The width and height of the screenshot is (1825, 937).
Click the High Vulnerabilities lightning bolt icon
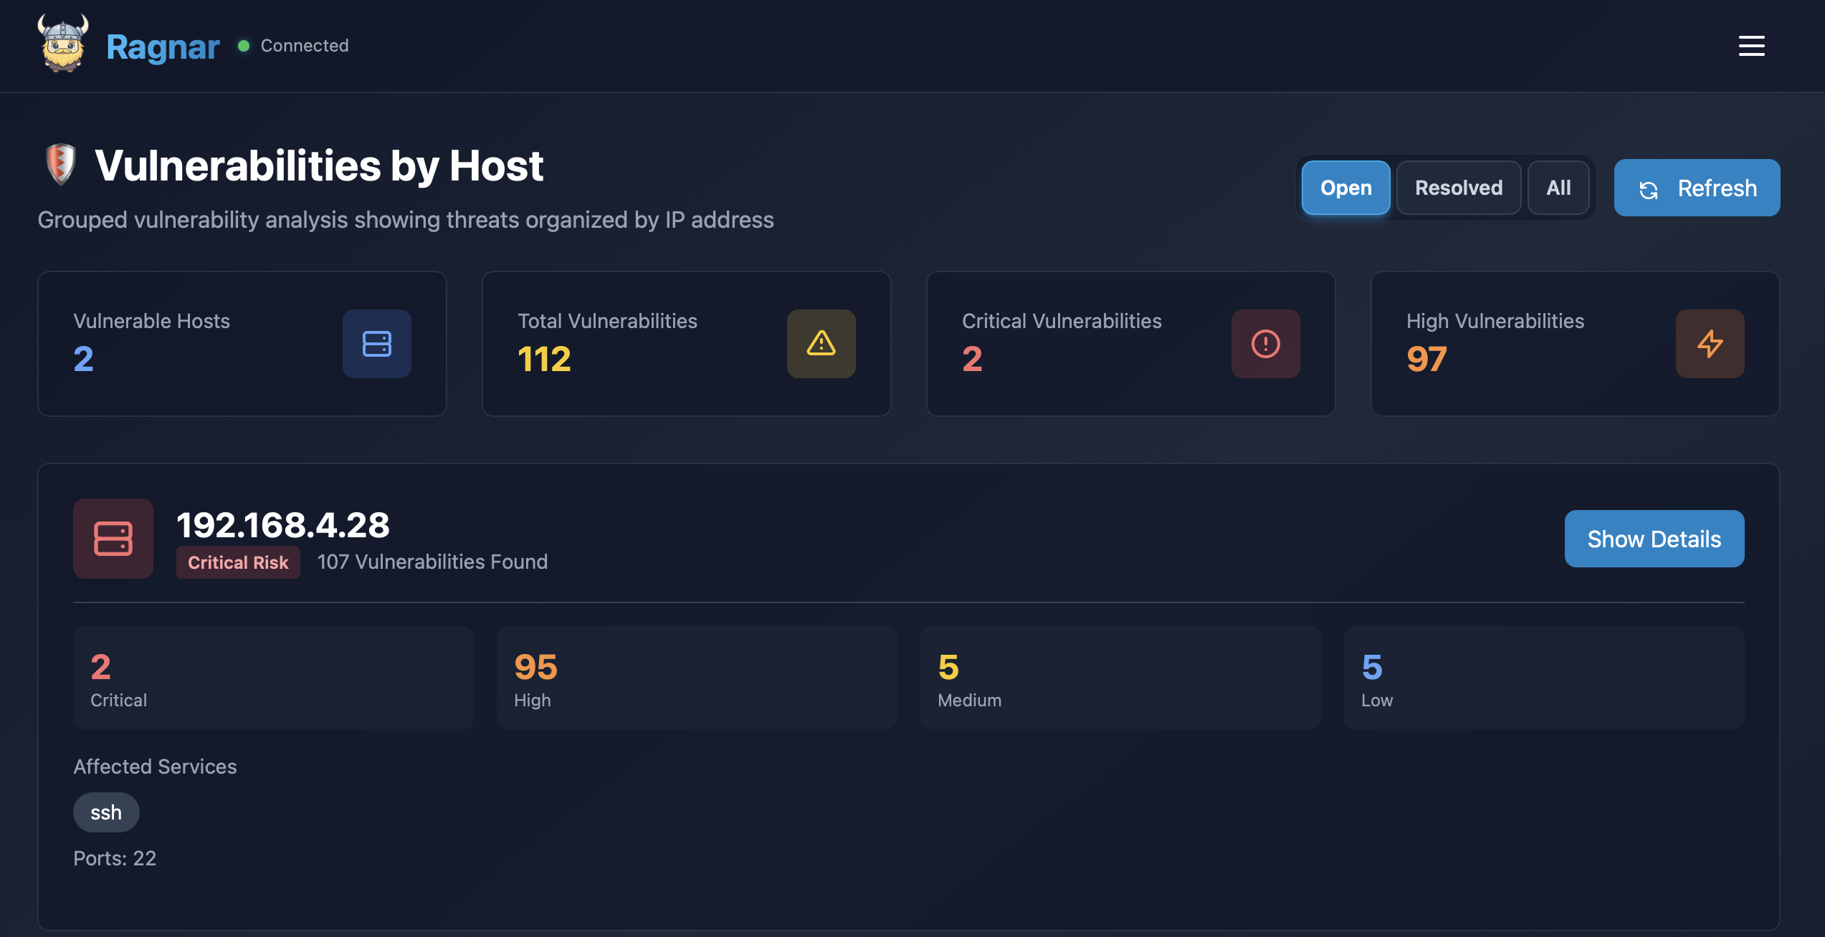(x=1710, y=344)
